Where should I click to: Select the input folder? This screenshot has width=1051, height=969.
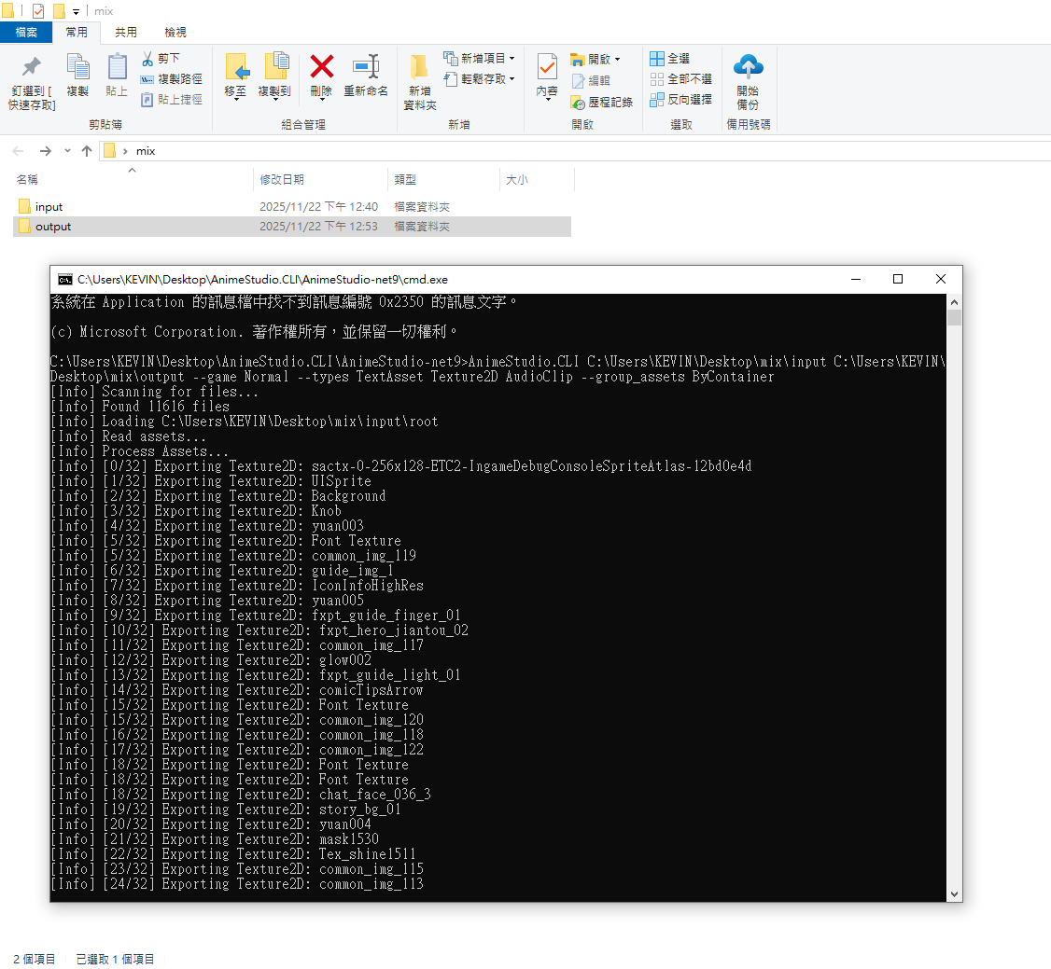[49, 207]
